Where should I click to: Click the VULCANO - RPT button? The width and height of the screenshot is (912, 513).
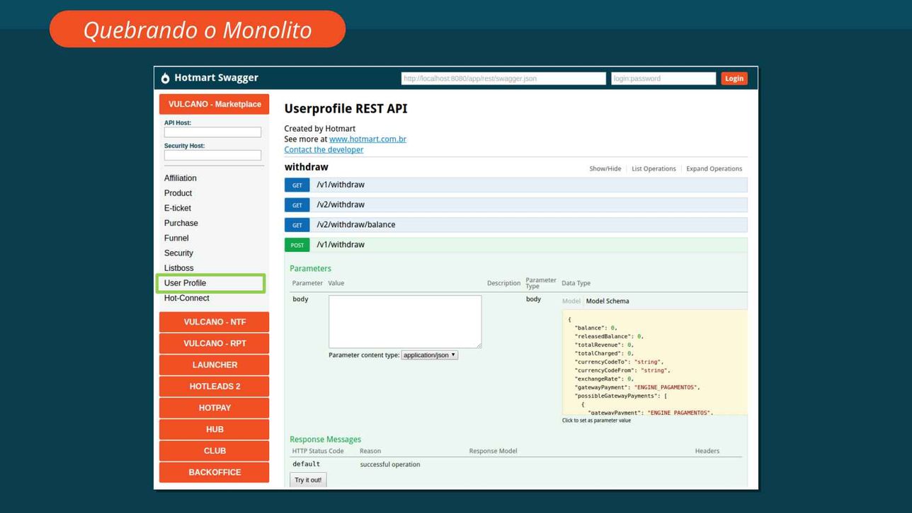[x=215, y=343]
